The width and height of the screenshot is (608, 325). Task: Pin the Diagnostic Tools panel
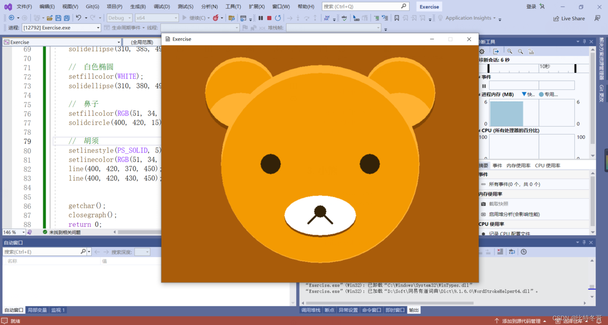click(584, 42)
